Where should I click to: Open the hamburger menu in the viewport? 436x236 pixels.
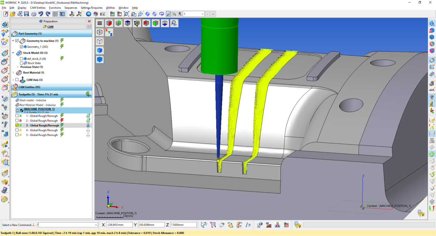pyautogui.click(x=99, y=23)
